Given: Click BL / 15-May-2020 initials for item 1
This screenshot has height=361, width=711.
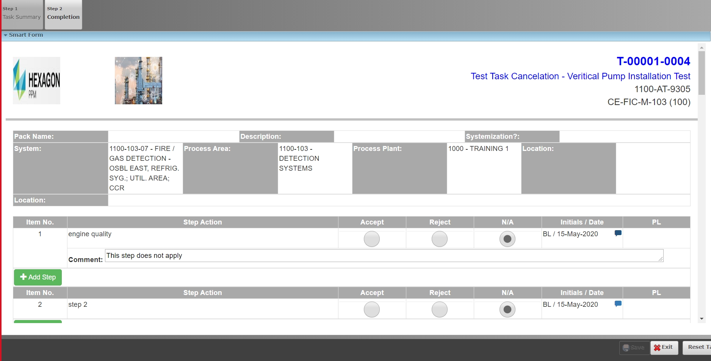Looking at the screenshot, I should [x=570, y=234].
